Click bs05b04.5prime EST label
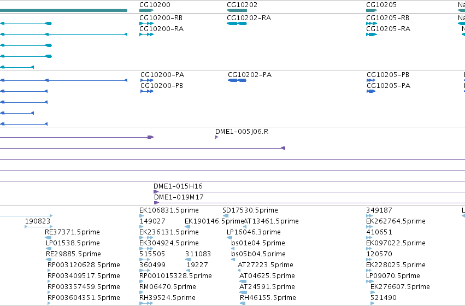465x306 pixels. (x=258, y=254)
